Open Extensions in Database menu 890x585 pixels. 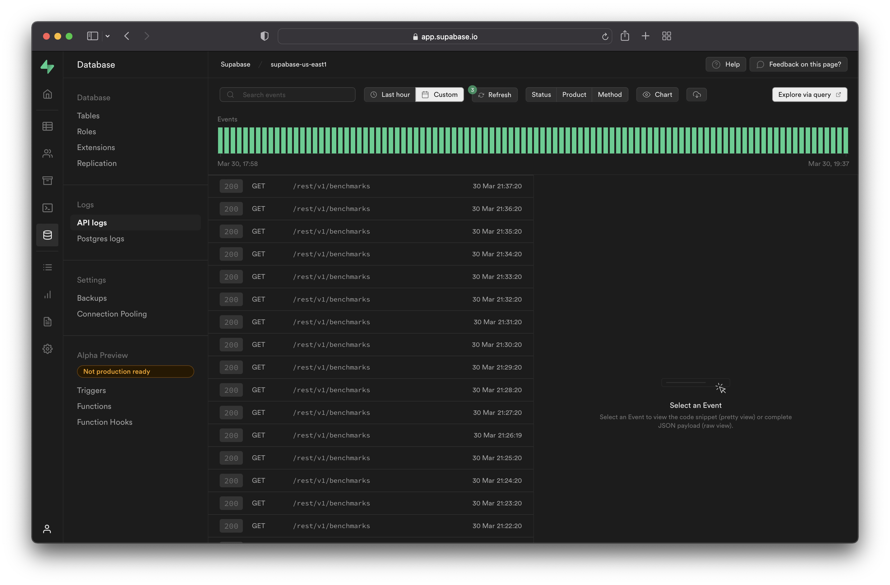pyautogui.click(x=96, y=147)
